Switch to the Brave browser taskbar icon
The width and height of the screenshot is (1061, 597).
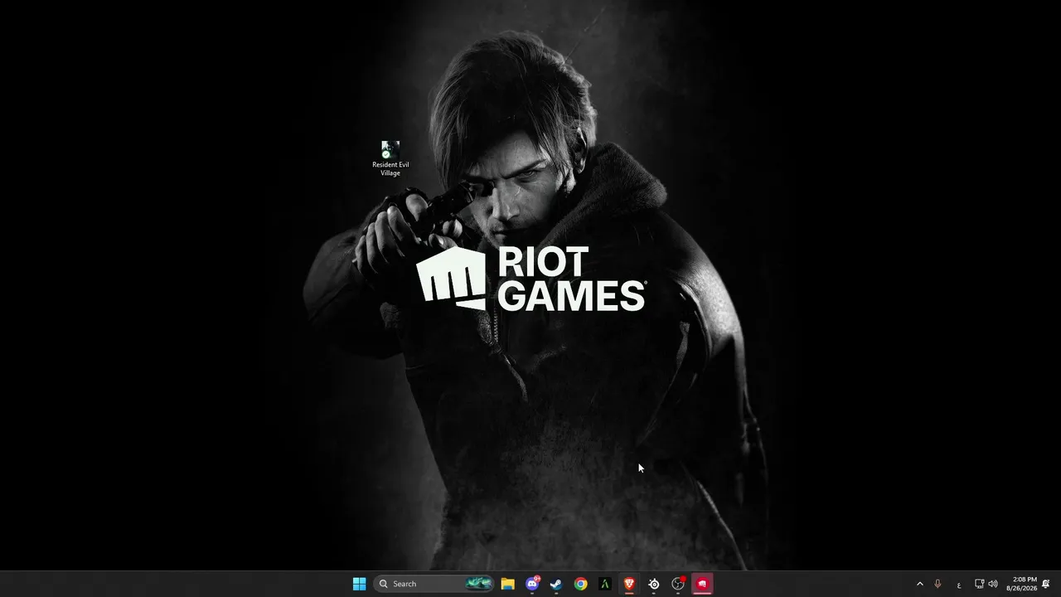tap(629, 584)
